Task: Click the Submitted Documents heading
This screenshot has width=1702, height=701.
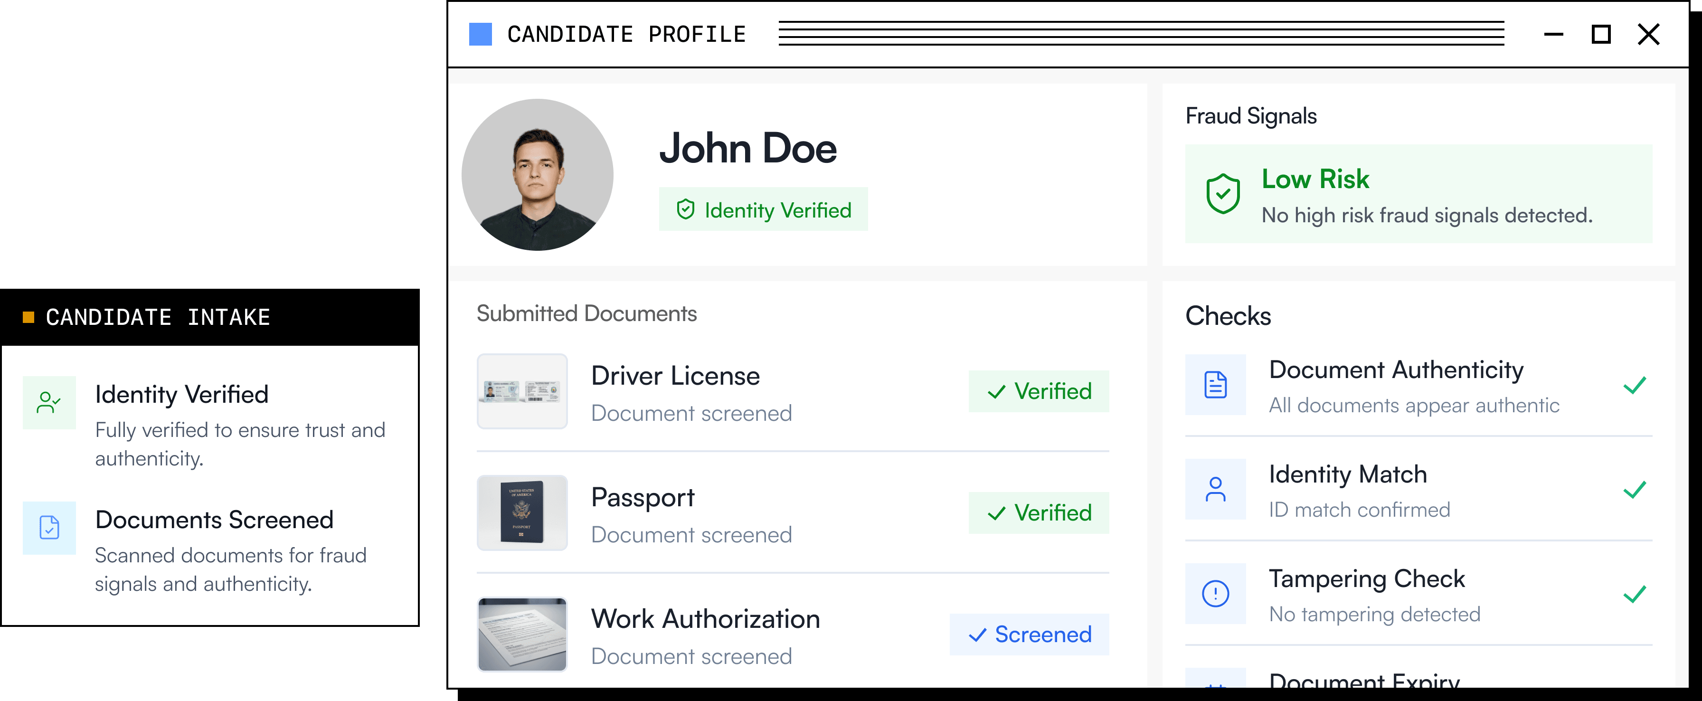Action: 586,313
